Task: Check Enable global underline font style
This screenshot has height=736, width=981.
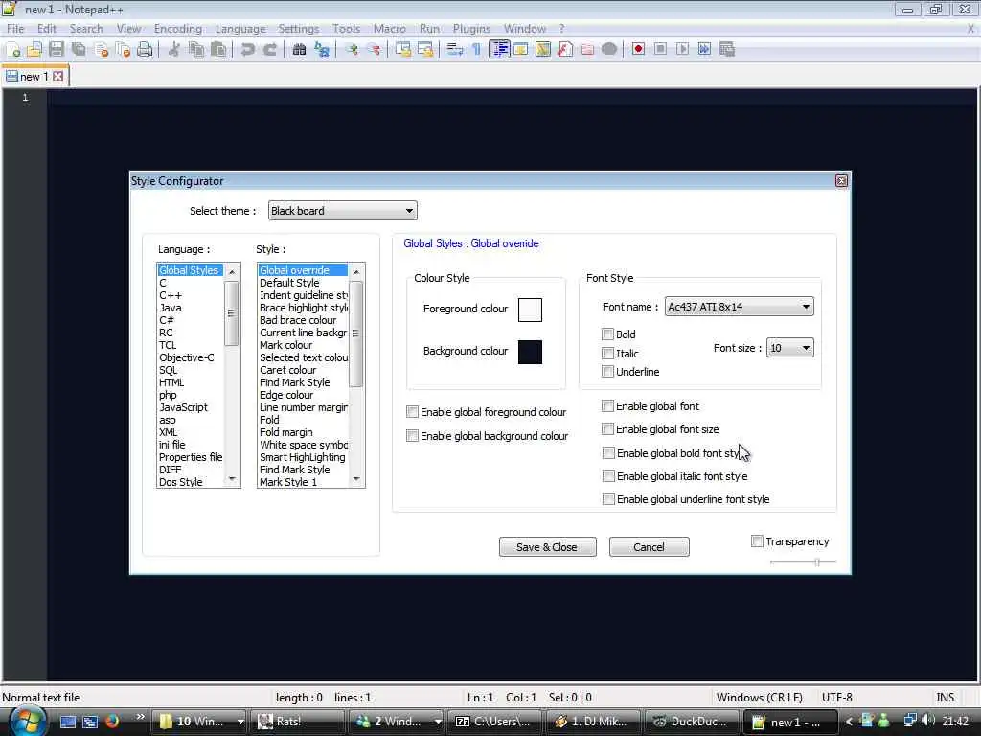Action: [608, 498]
